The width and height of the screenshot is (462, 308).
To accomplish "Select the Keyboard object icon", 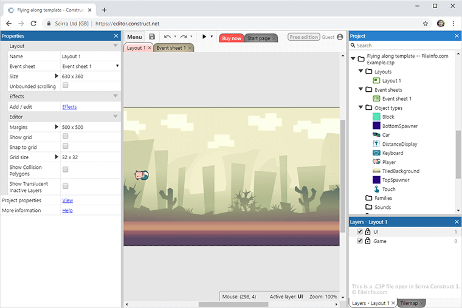I will [376, 153].
